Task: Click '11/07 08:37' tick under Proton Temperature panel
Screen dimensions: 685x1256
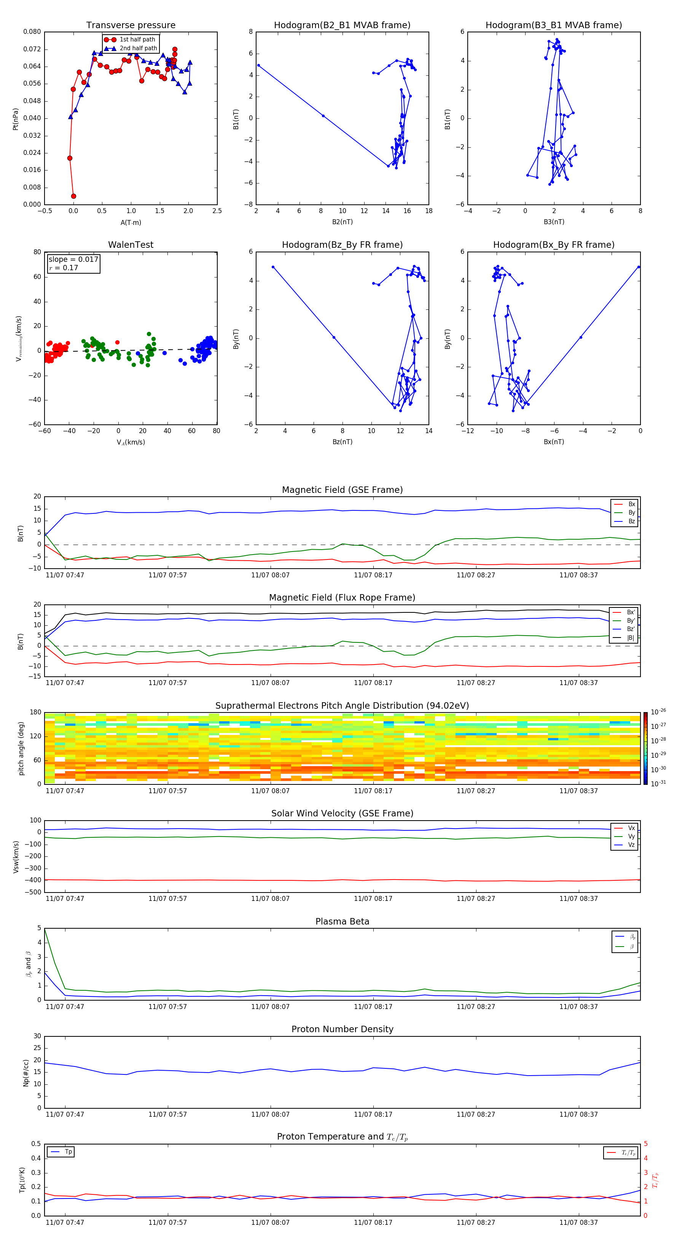Action: 578,1223
